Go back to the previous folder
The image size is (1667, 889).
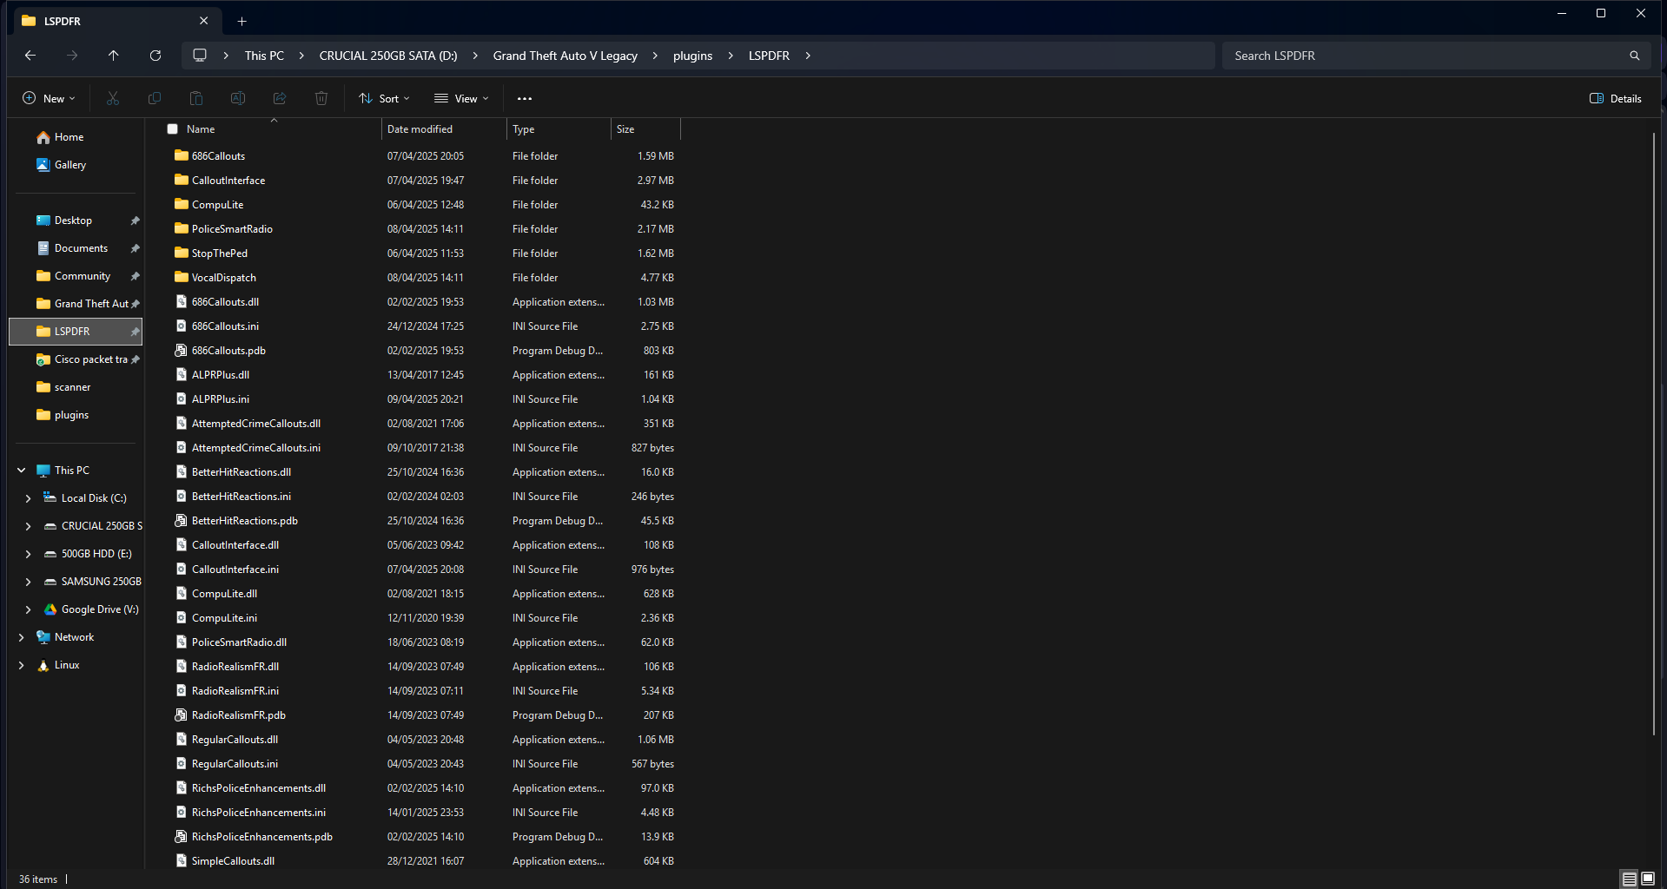pos(30,56)
